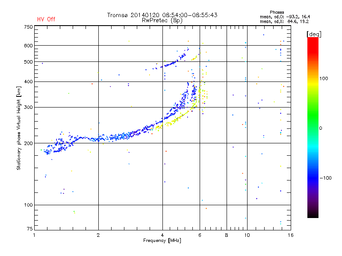Image resolution: width=342 pixels, height=256 pixels.
Task: Select the 'mean, sd,O: -93.2, 16.4' line
Action: point(285,17)
